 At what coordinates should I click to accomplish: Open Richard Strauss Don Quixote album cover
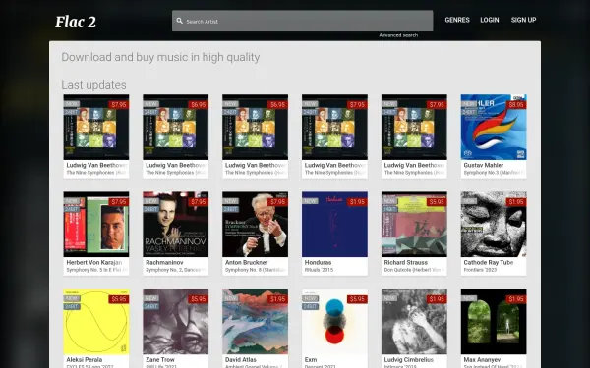[x=414, y=224]
